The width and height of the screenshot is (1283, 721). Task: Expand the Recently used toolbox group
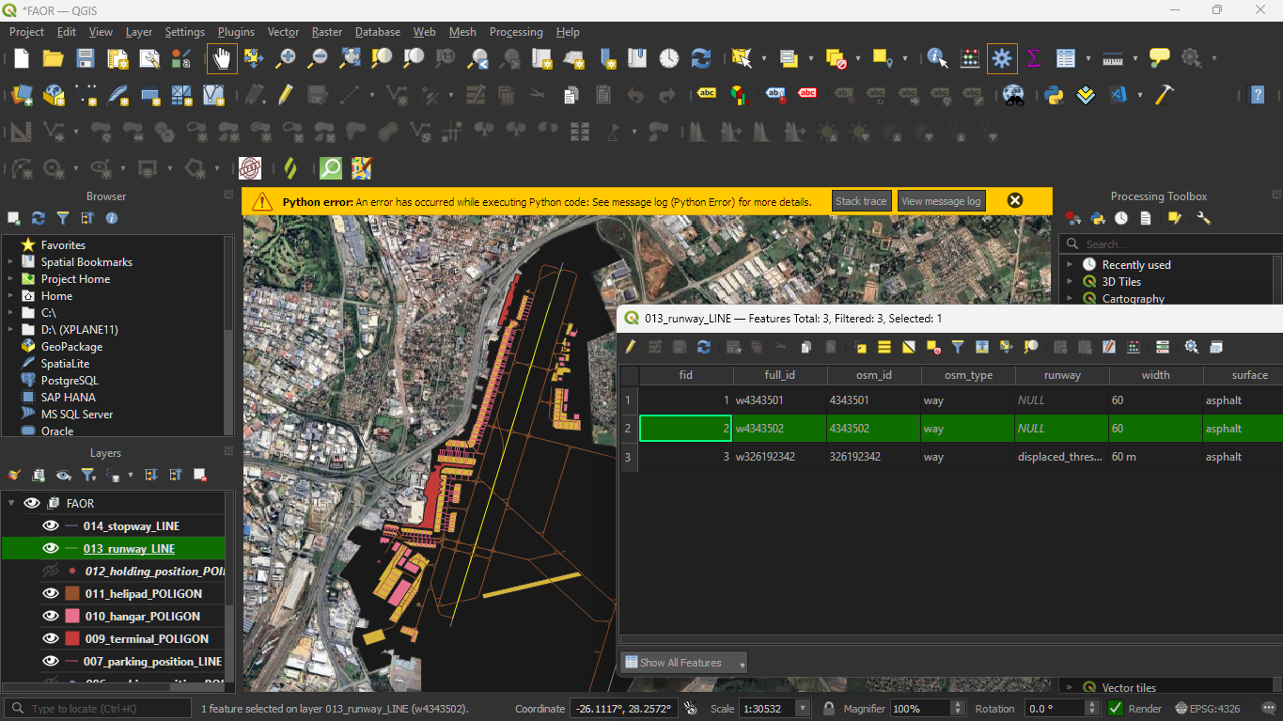pyautogui.click(x=1070, y=265)
